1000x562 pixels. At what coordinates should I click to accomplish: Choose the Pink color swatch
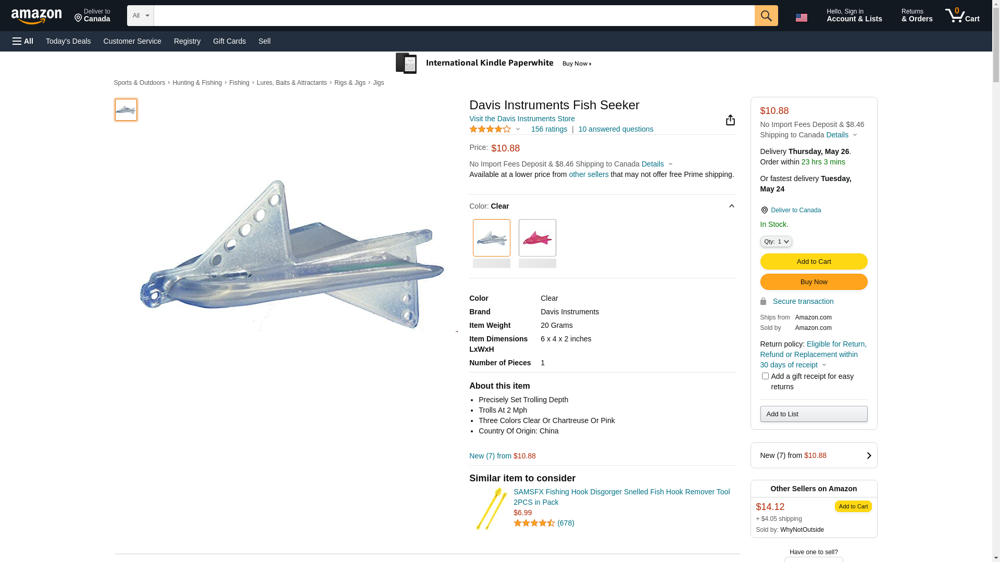click(537, 238)
